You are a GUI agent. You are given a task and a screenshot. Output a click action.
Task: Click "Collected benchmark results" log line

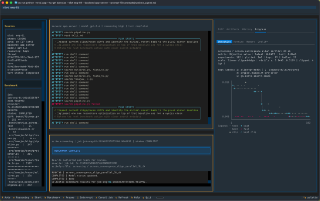[99, 182]
